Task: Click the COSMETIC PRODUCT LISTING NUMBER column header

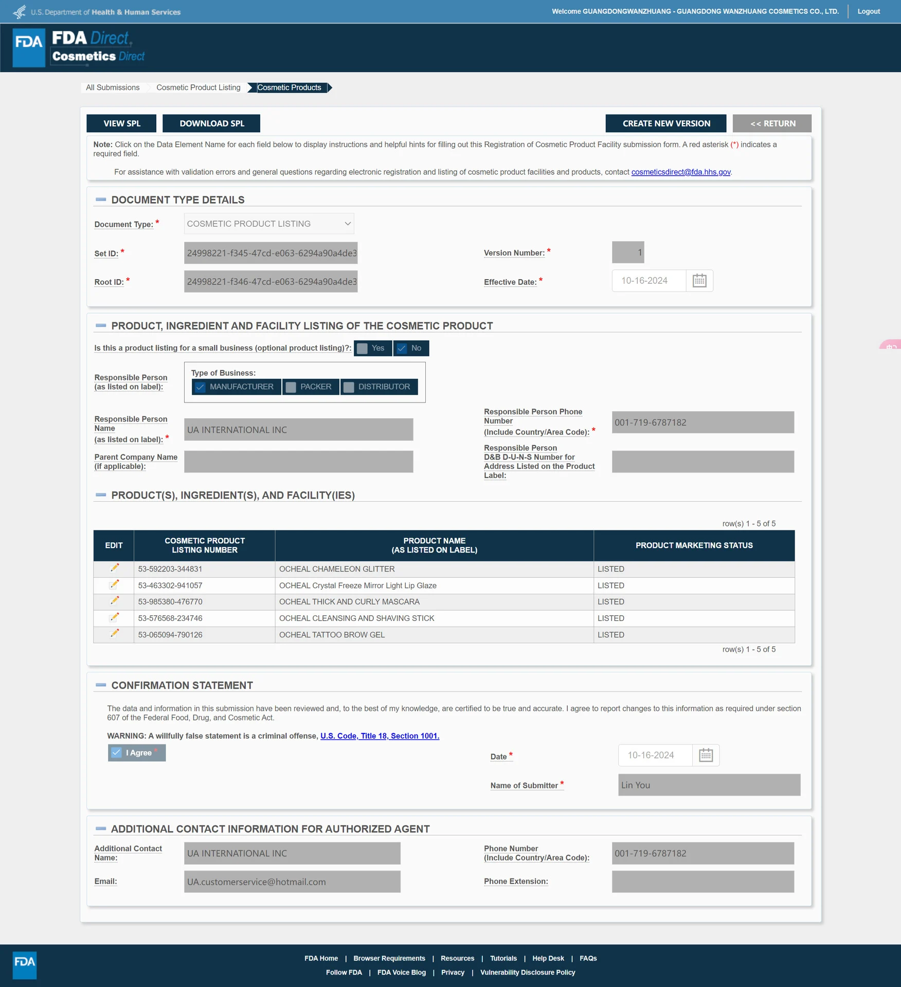Action: pos(205,545)
